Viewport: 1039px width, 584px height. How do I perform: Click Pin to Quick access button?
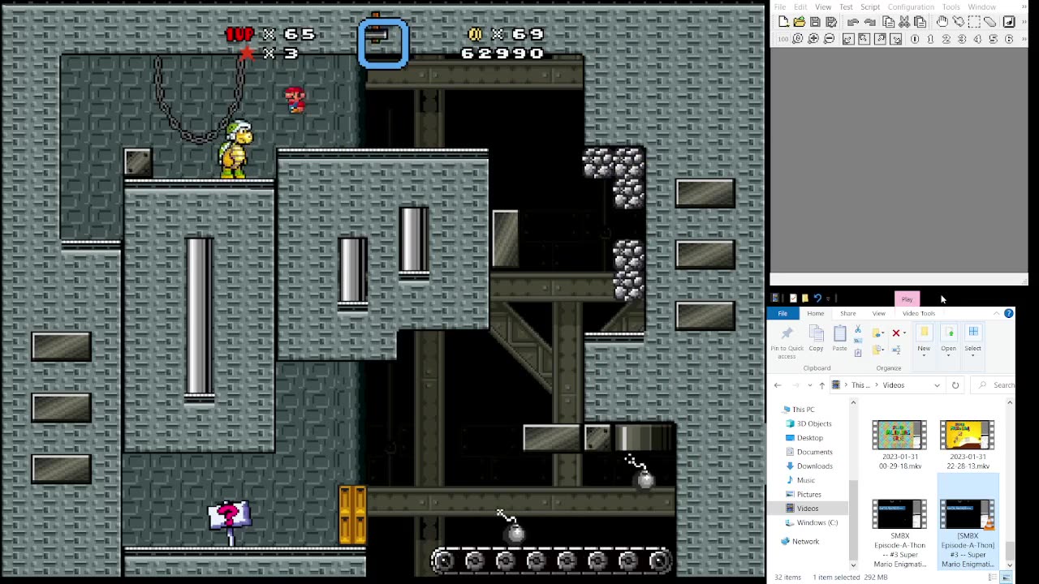(787, 341)
